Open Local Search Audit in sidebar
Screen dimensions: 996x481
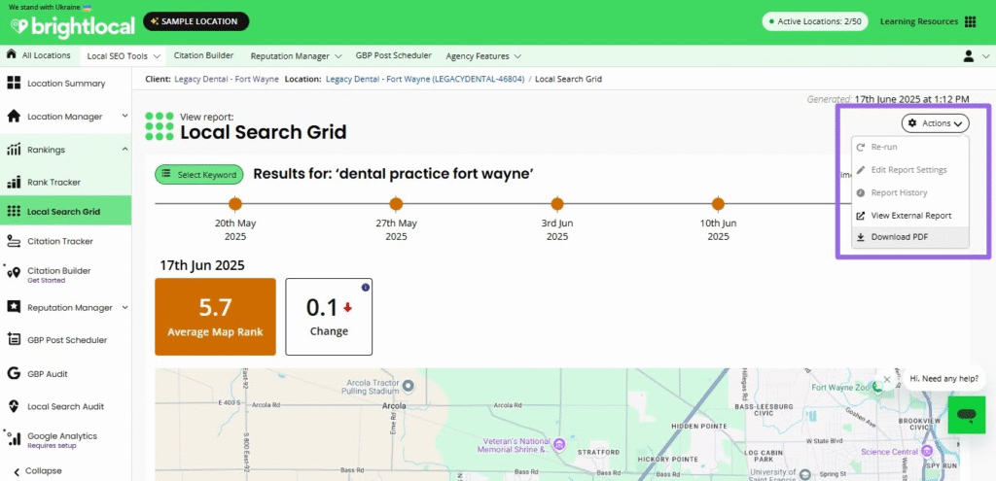[x=65, y=406]
